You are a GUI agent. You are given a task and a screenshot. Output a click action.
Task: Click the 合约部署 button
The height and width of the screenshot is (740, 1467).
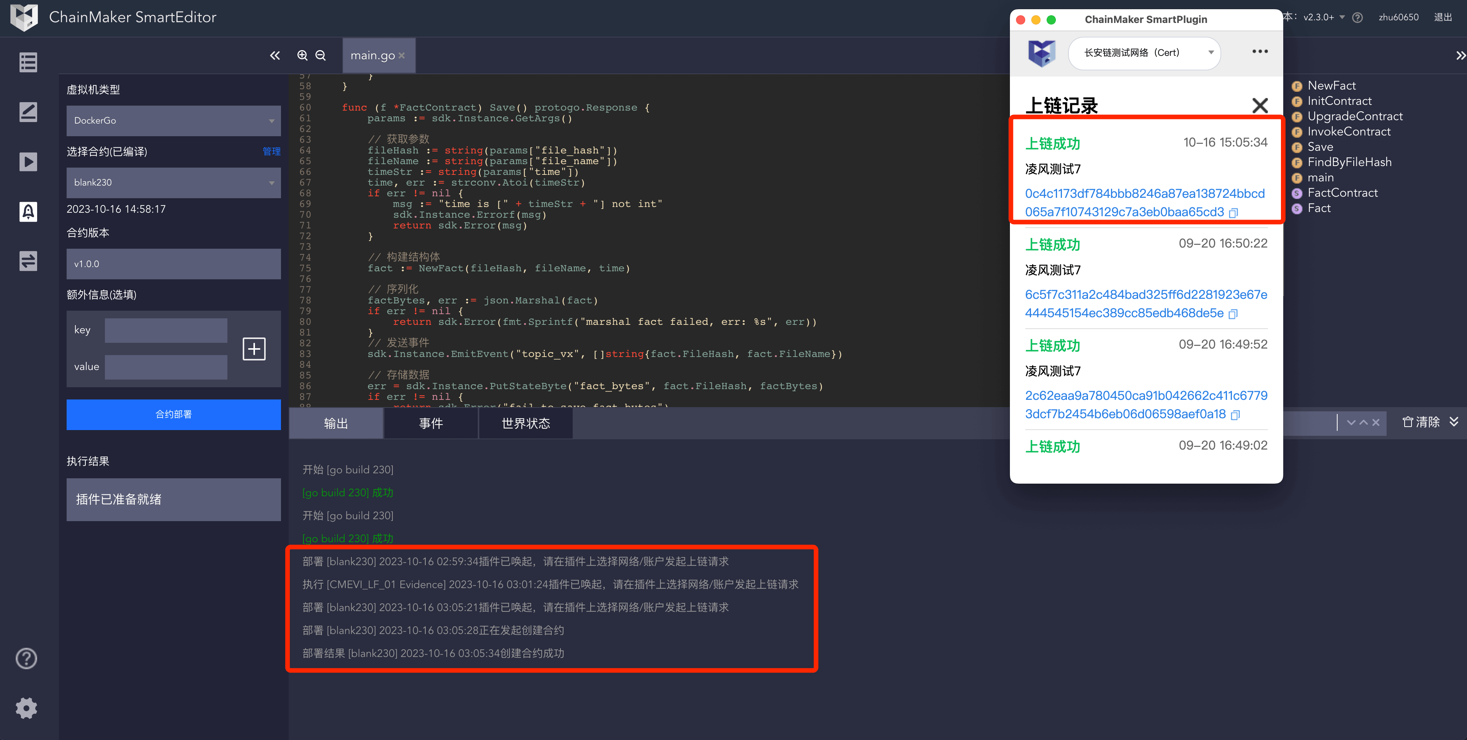pyautogui.click(x=173, y=414)
